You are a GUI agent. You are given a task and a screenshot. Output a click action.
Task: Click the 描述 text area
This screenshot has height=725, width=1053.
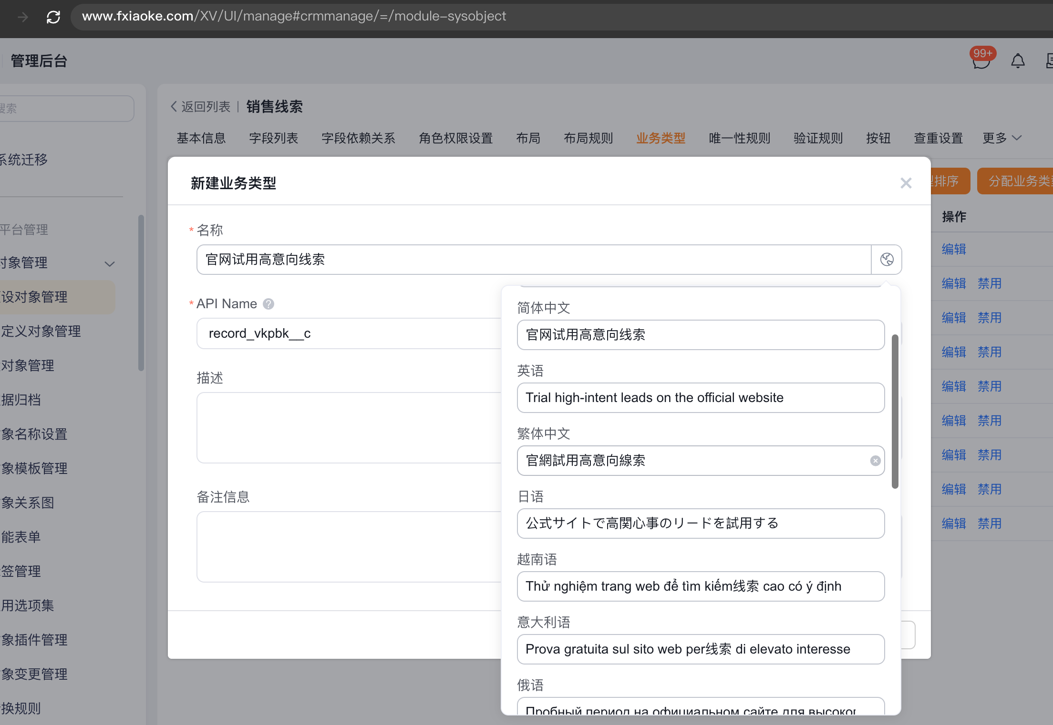(x=349, y=427)
